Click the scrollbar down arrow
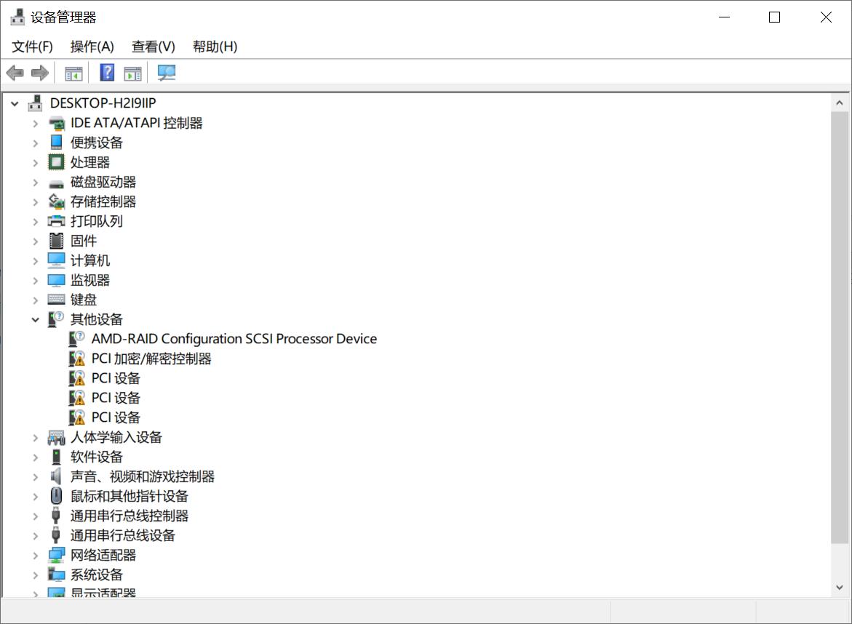852x624 pixels. (x=839, y=587)
